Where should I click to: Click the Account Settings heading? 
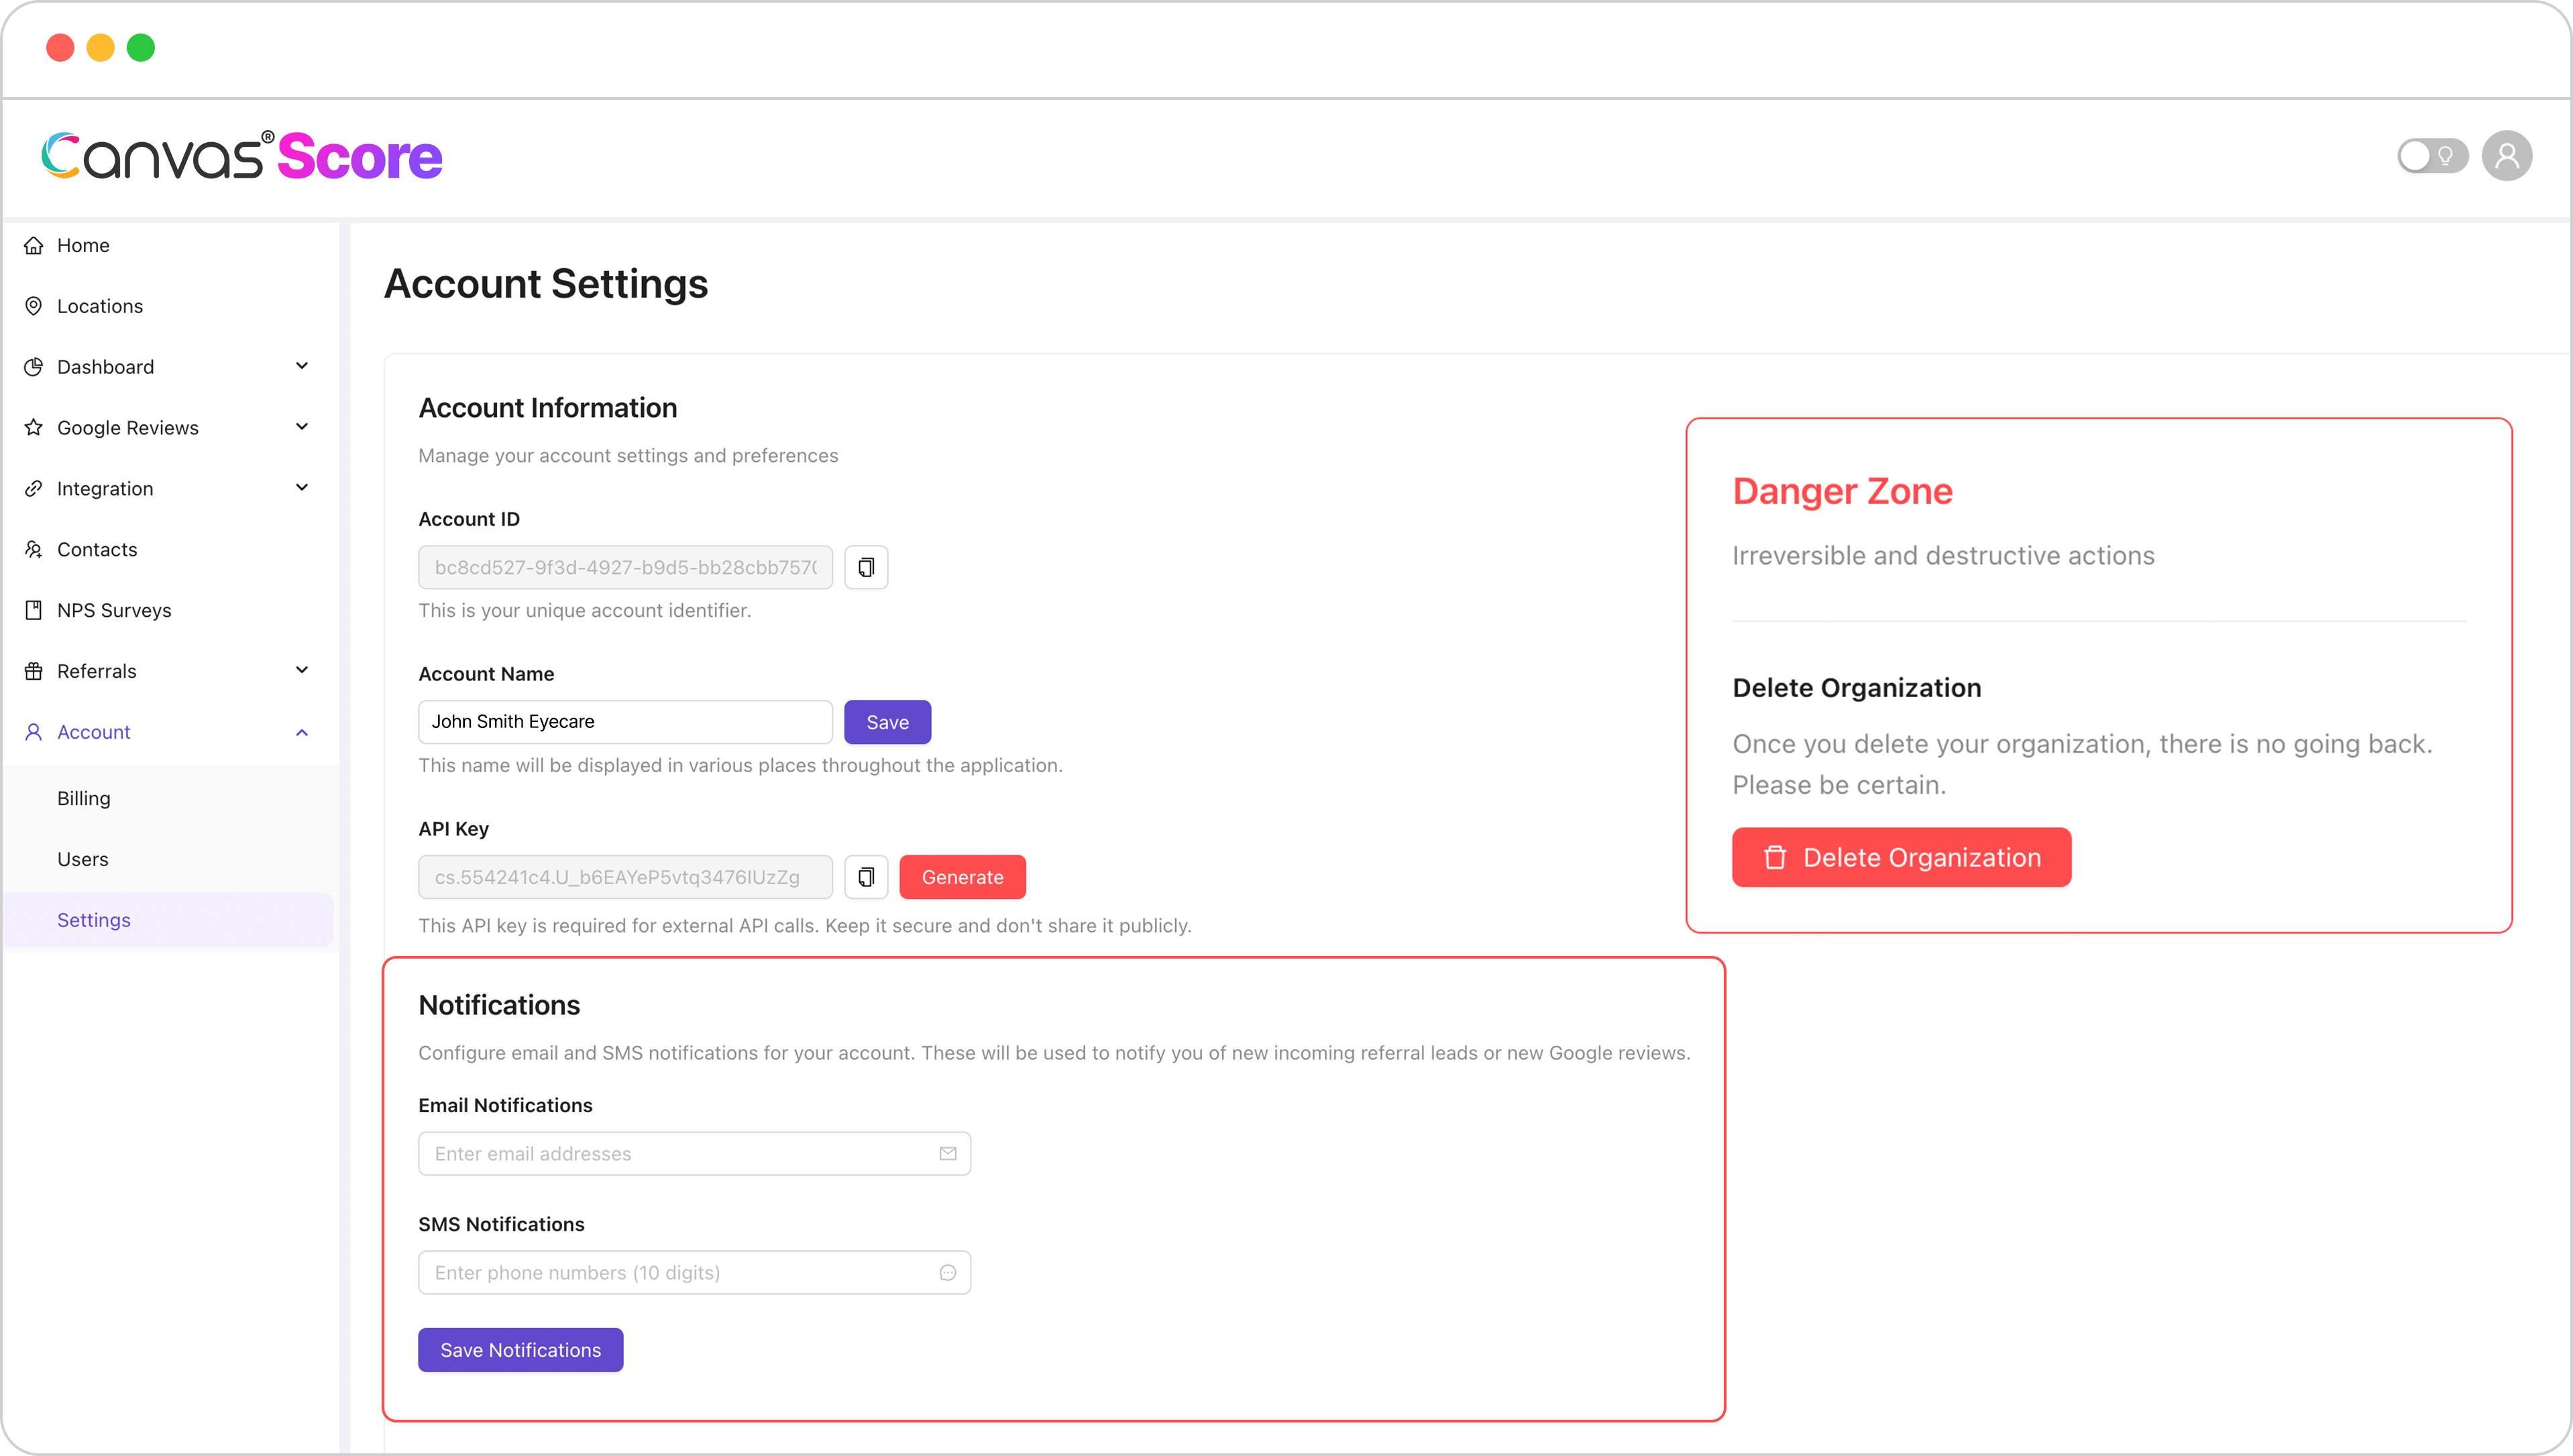point(546,284)
